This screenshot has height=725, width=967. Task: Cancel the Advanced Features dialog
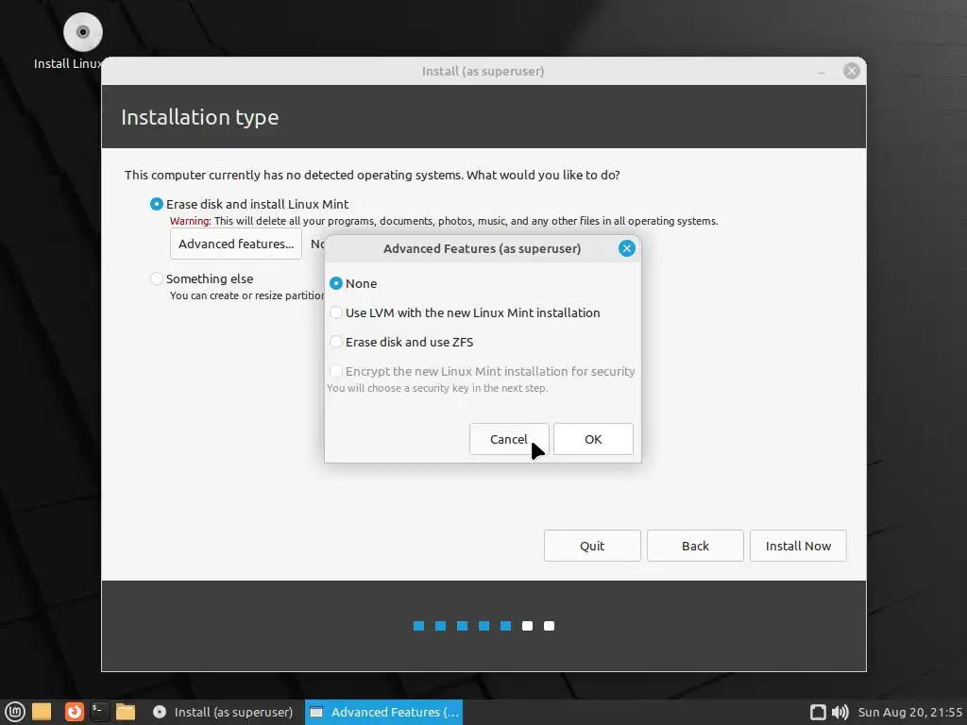pyautogui.click(x=509, y=439)
